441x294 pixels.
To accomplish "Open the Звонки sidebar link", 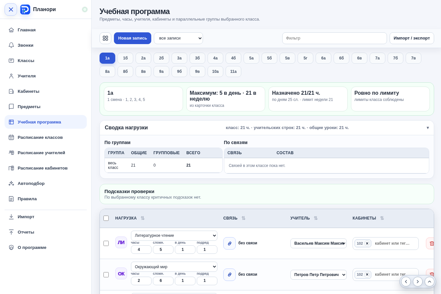I will point(46,45).
